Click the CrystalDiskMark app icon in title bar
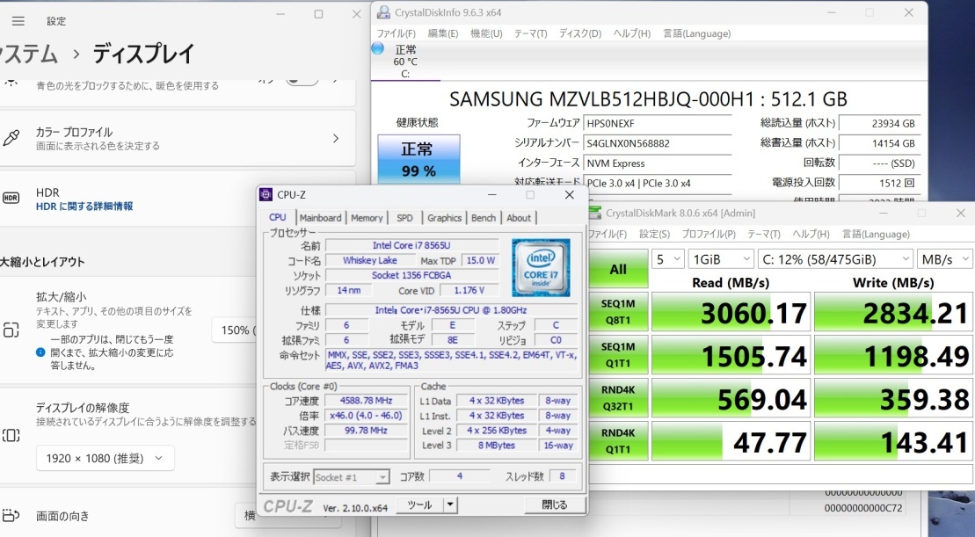Viewport: 975px width, 537px height. 595,213
